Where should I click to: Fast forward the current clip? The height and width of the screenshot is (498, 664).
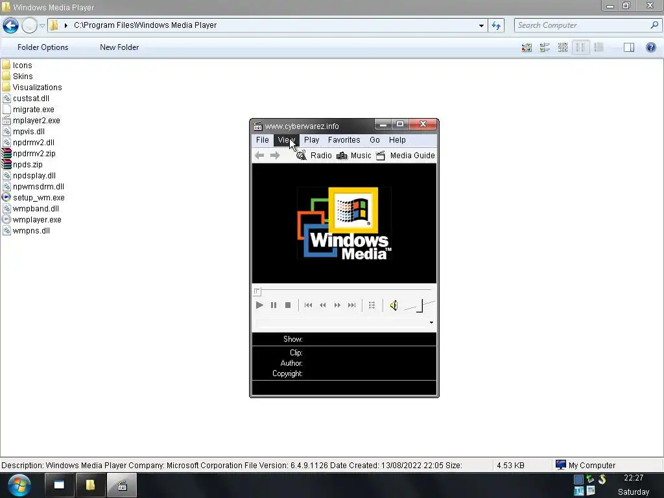[337, 305]
